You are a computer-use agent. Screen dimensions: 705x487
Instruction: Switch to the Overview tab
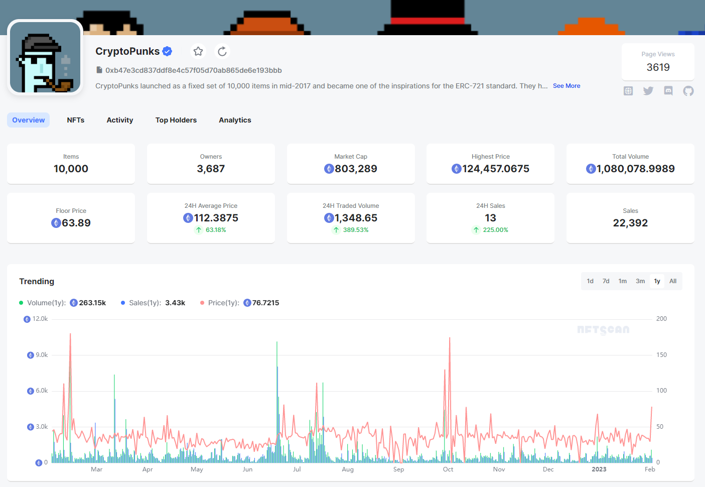29,120
